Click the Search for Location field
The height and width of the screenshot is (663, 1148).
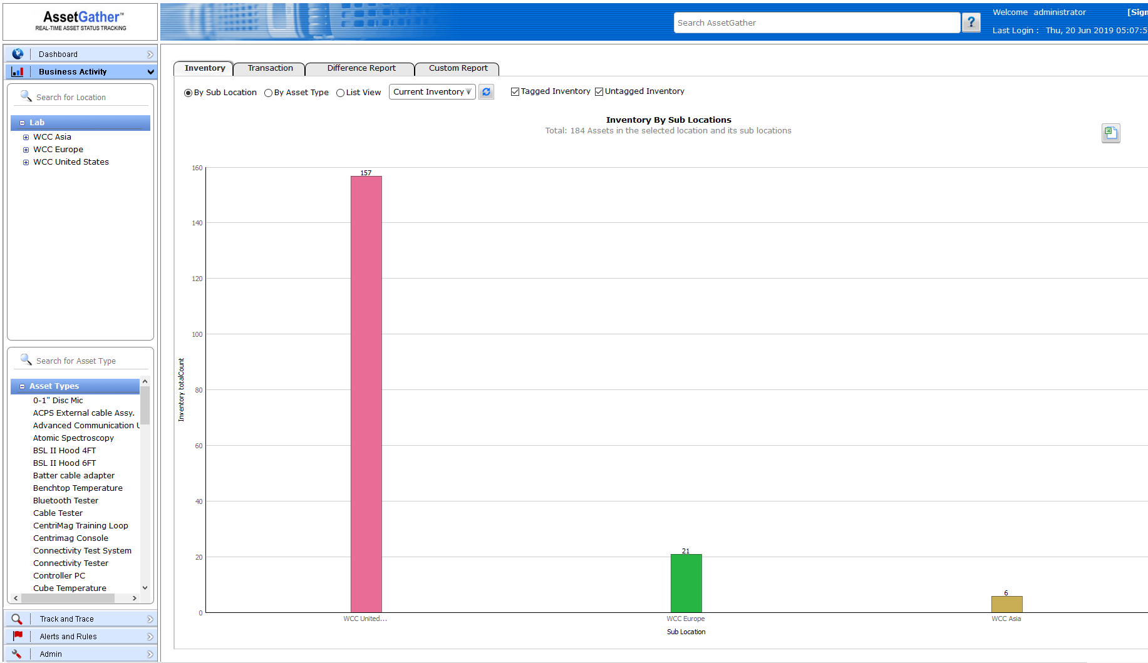(91, 97)
